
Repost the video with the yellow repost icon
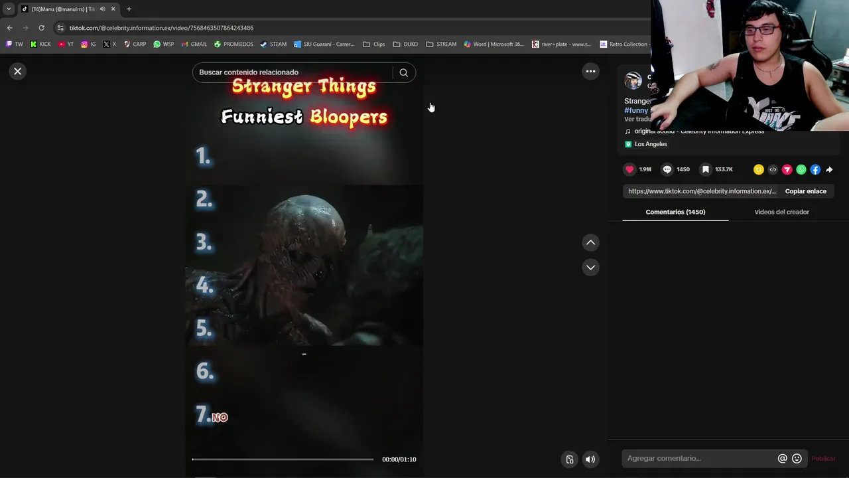tap(759, 169)
